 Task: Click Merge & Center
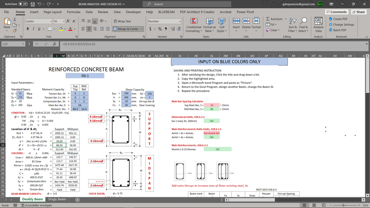[126, 29]
